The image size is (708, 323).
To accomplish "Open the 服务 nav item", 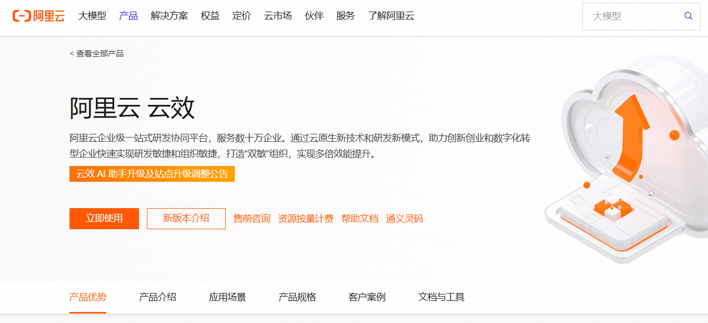I will [x=346, y=16].
